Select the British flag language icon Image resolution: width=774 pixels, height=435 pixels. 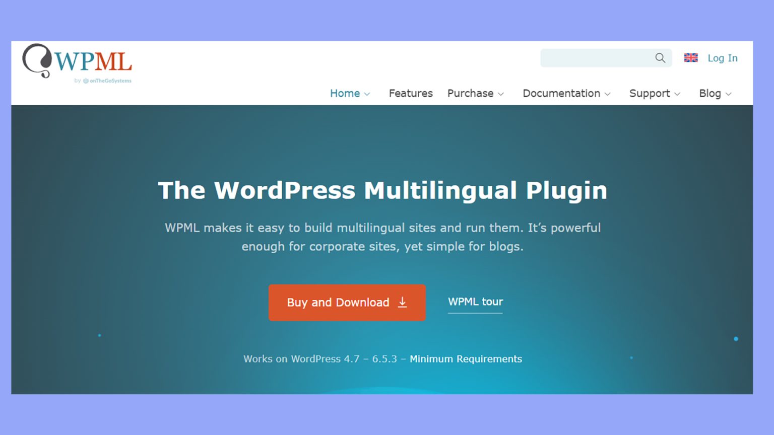690,57
